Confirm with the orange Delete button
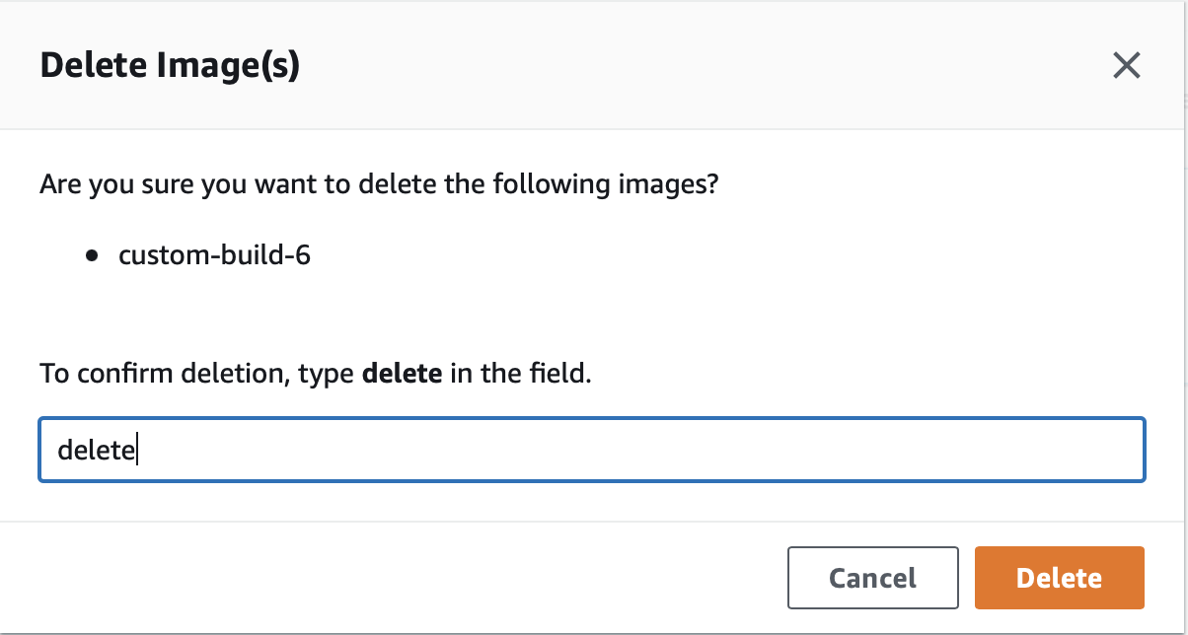Screen dimensions: 1188x635 [x=1059, y=577]
